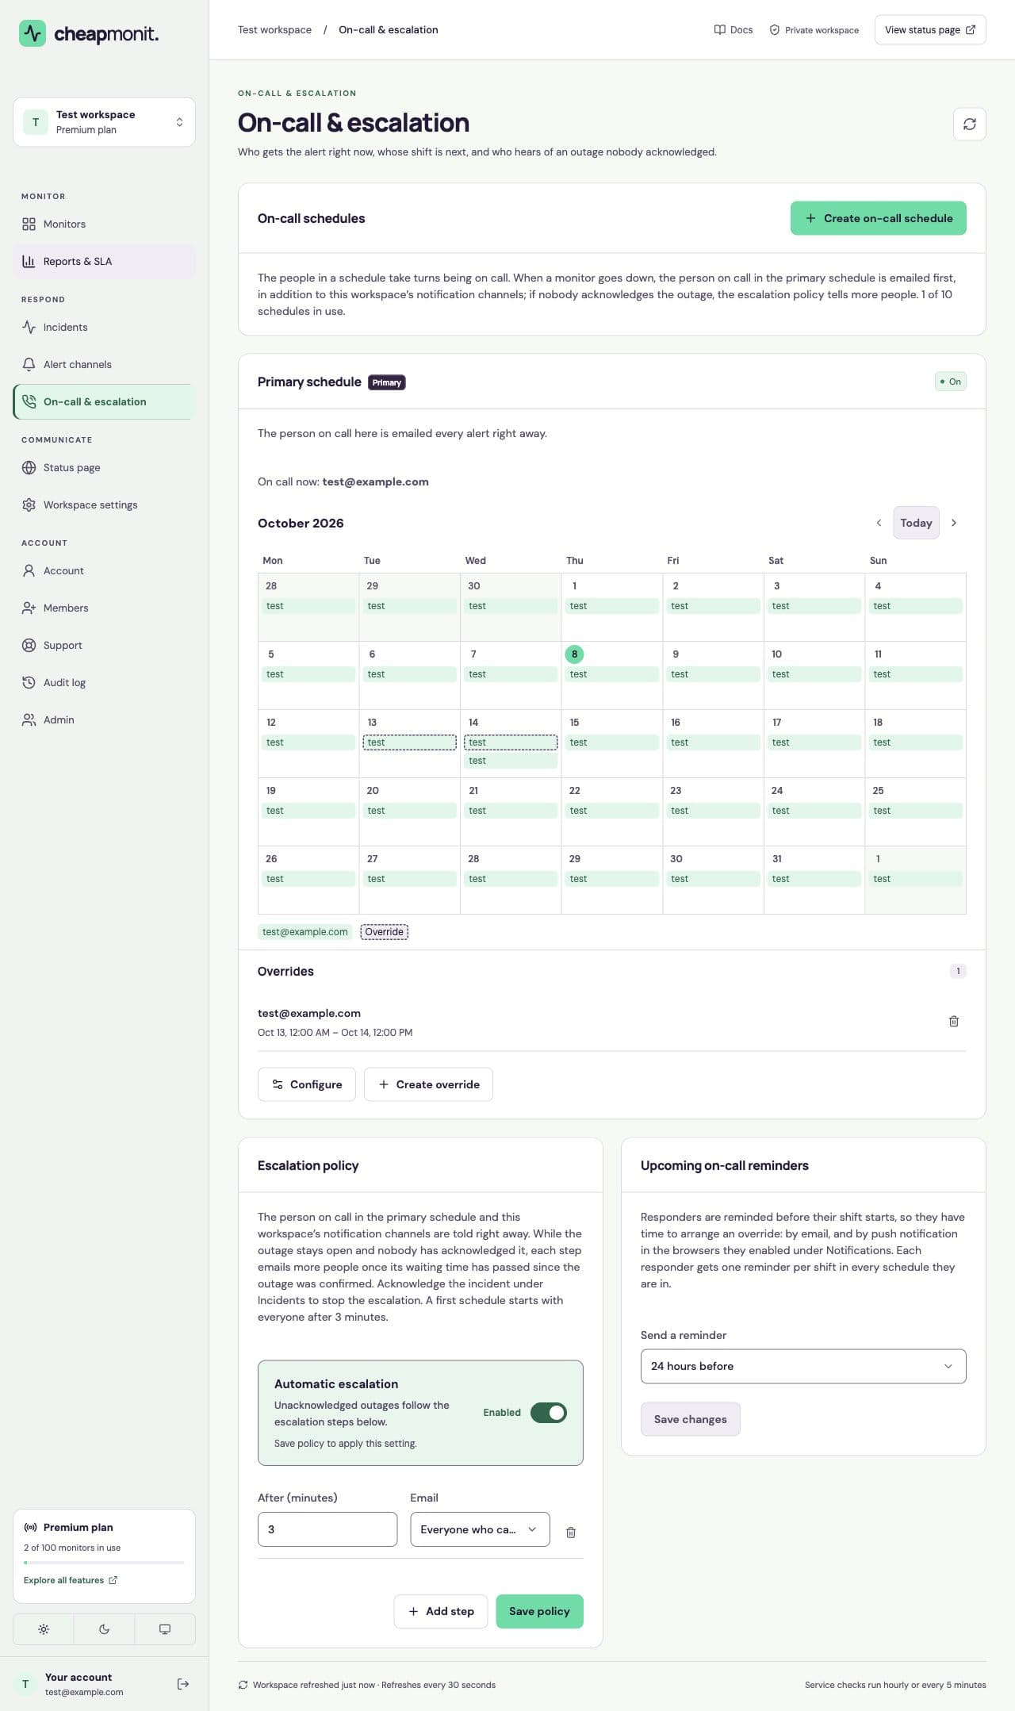Click the cheapmonit logo icon
Image resolution: width=1015 pixels, height=1711 pixels.
coord(33,33)
